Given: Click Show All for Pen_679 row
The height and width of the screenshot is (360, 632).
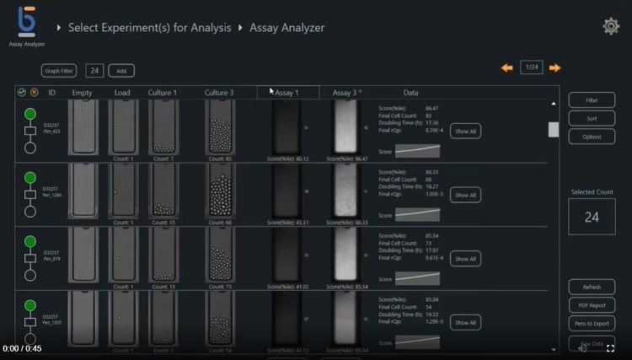Looking at the screenshot, I should [465, 259].
